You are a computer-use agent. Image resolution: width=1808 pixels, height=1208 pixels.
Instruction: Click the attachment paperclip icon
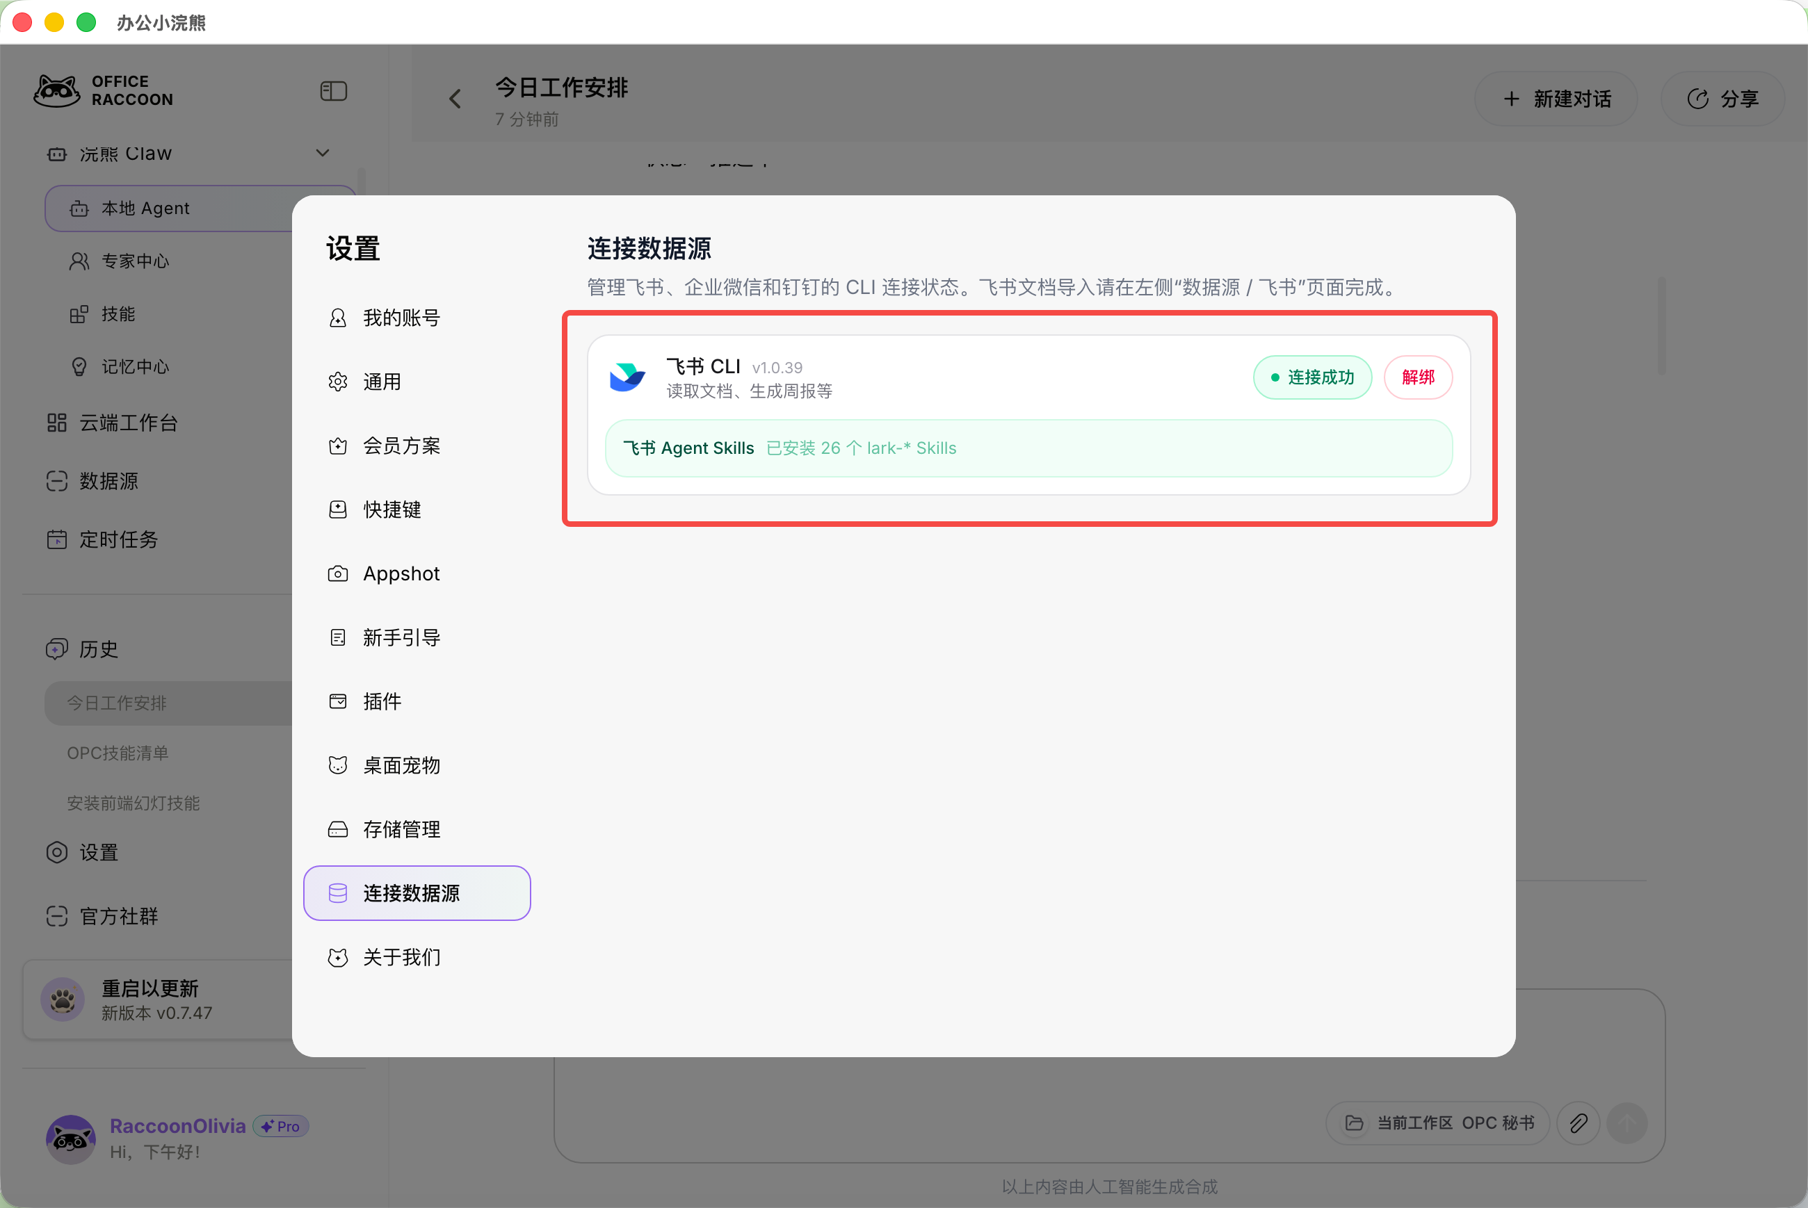[1579, 1123]
